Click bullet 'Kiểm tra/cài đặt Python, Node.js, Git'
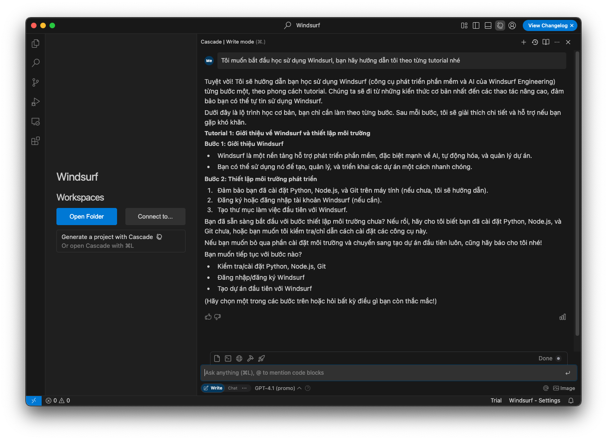The image size is (607, 440). point(272,266)
